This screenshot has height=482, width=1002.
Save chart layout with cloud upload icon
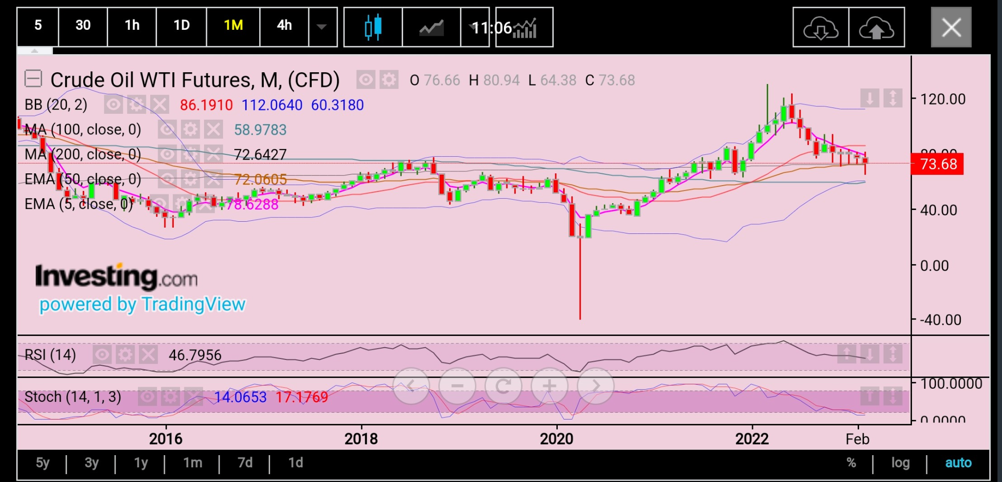tap(876, 27)
